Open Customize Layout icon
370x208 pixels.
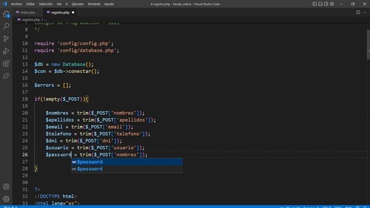pos(332,4)
